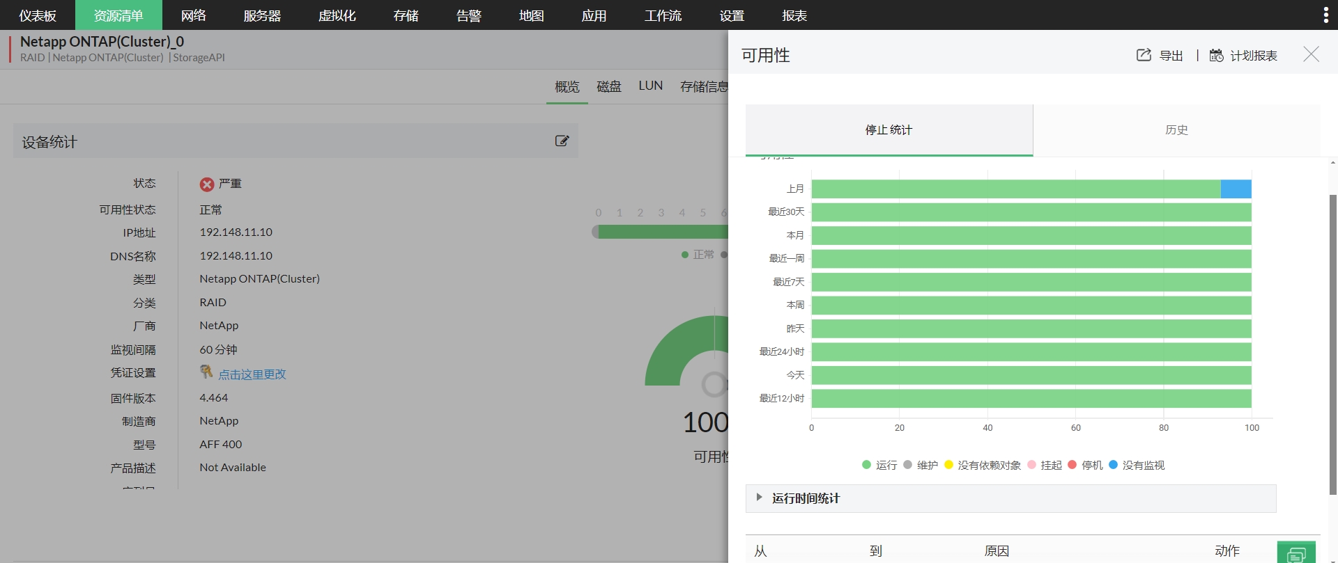This screenshot has width=1338, height=563.
Task: Click the key icon beside 点击这里更改
Action: click(x=206, y=372)
